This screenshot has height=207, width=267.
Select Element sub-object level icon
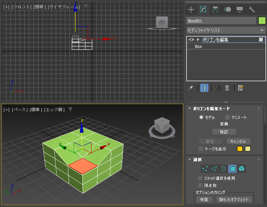coord(242,169)
